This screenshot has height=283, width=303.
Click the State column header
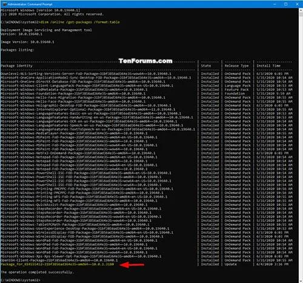point(206,66)
